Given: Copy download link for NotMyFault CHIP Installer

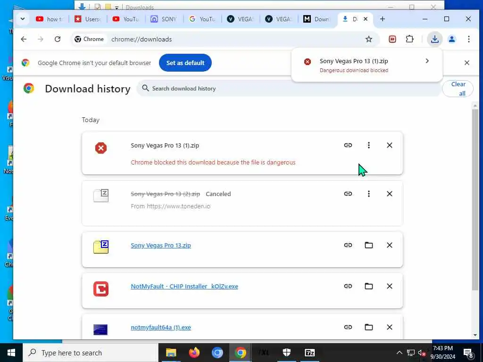Looking at the screenshot, I should pos(348,286).
